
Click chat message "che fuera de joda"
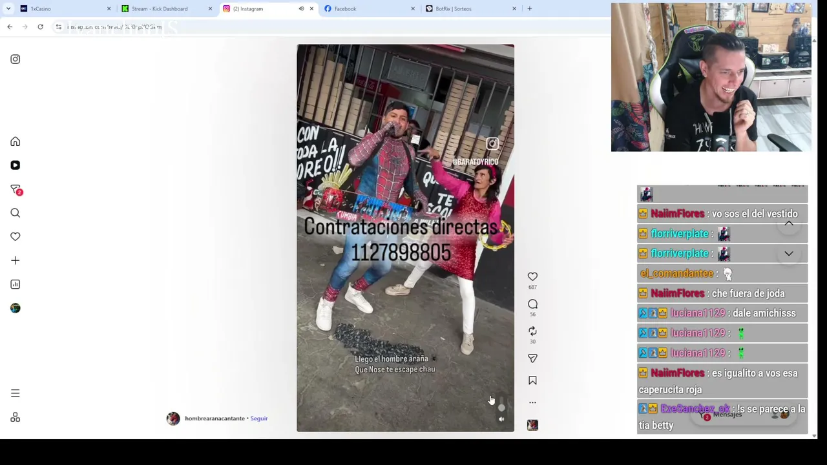748,293
